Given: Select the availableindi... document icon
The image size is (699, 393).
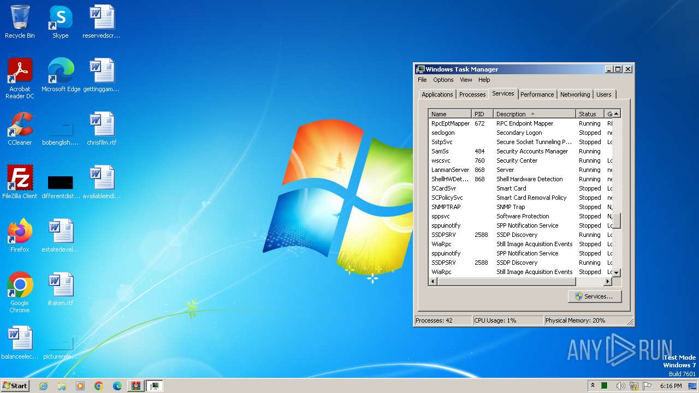Looking at the screenshot, I should (x=102, y=182).
